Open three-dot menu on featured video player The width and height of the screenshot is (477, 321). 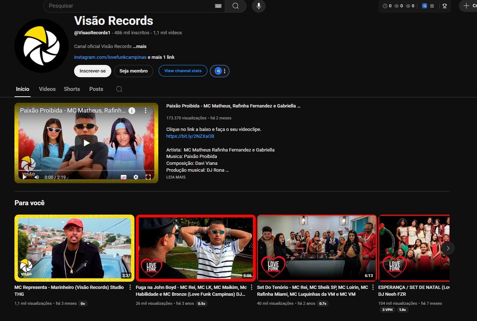pos(146,110)
